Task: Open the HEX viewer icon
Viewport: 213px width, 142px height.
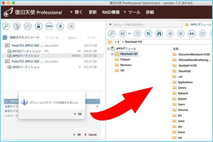Action: [49, 26]
